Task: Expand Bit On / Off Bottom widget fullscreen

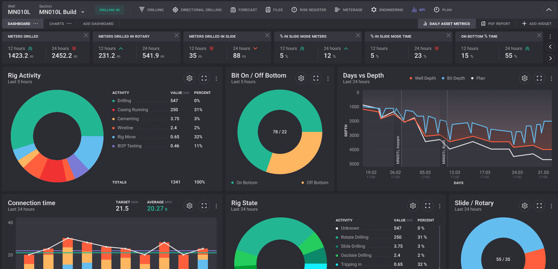Action: pos(316,78)
